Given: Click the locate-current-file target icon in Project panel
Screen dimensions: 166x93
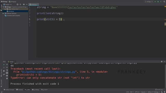Looking at the screenshot, I should [x=17, y=4].
